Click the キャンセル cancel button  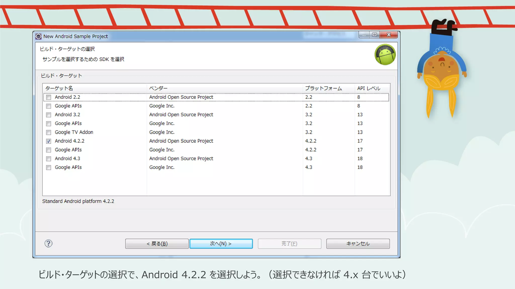click(358, 244)
